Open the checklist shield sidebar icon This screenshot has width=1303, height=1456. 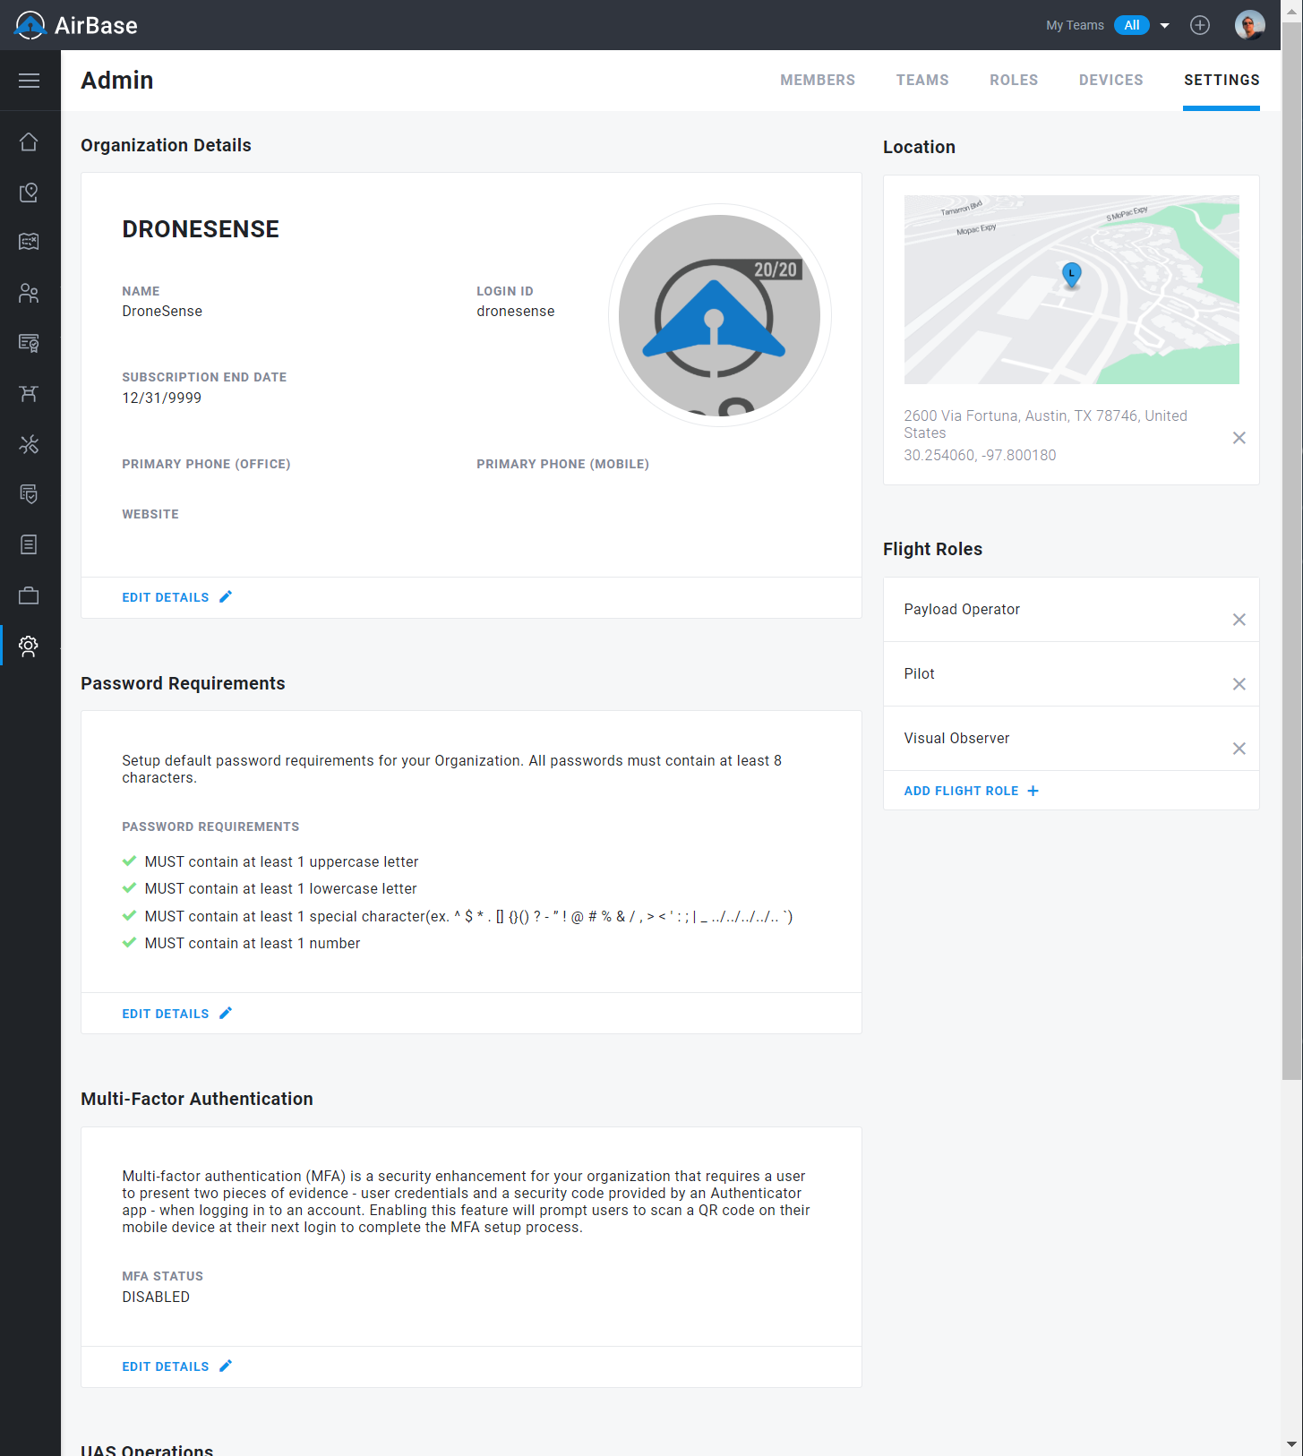pos(30,494)
